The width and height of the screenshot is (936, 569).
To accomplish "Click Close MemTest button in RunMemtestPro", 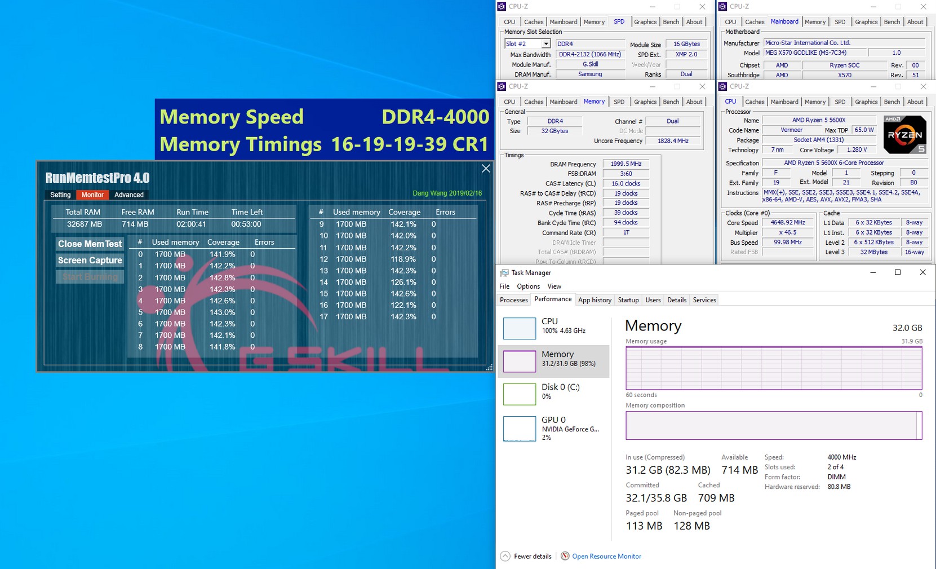I will pyautogui.click(x=90, y=244).
